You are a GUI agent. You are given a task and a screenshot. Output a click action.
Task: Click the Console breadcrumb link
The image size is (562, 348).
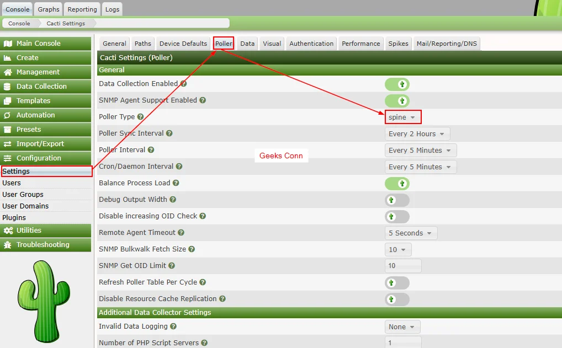(19, 24)
